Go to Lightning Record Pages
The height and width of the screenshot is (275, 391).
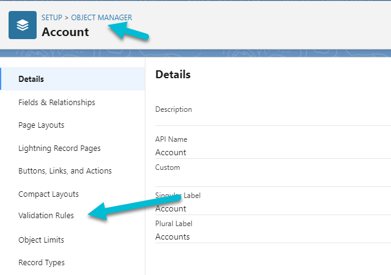[x=59, y=148]
